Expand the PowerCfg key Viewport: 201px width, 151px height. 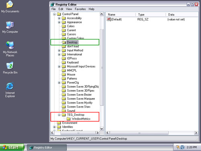point(59,83)
